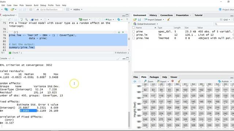Image resolution: width=234 pixels, height=131 pixels.
Task: Open the Global Environment dropdown
Action: coord(146,24)
